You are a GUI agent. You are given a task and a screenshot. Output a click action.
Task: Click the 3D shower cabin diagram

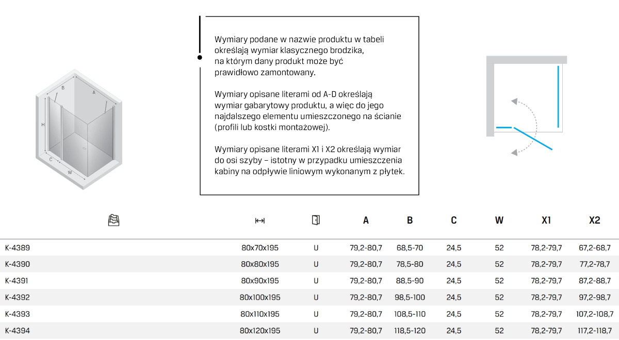pos(79,129)
